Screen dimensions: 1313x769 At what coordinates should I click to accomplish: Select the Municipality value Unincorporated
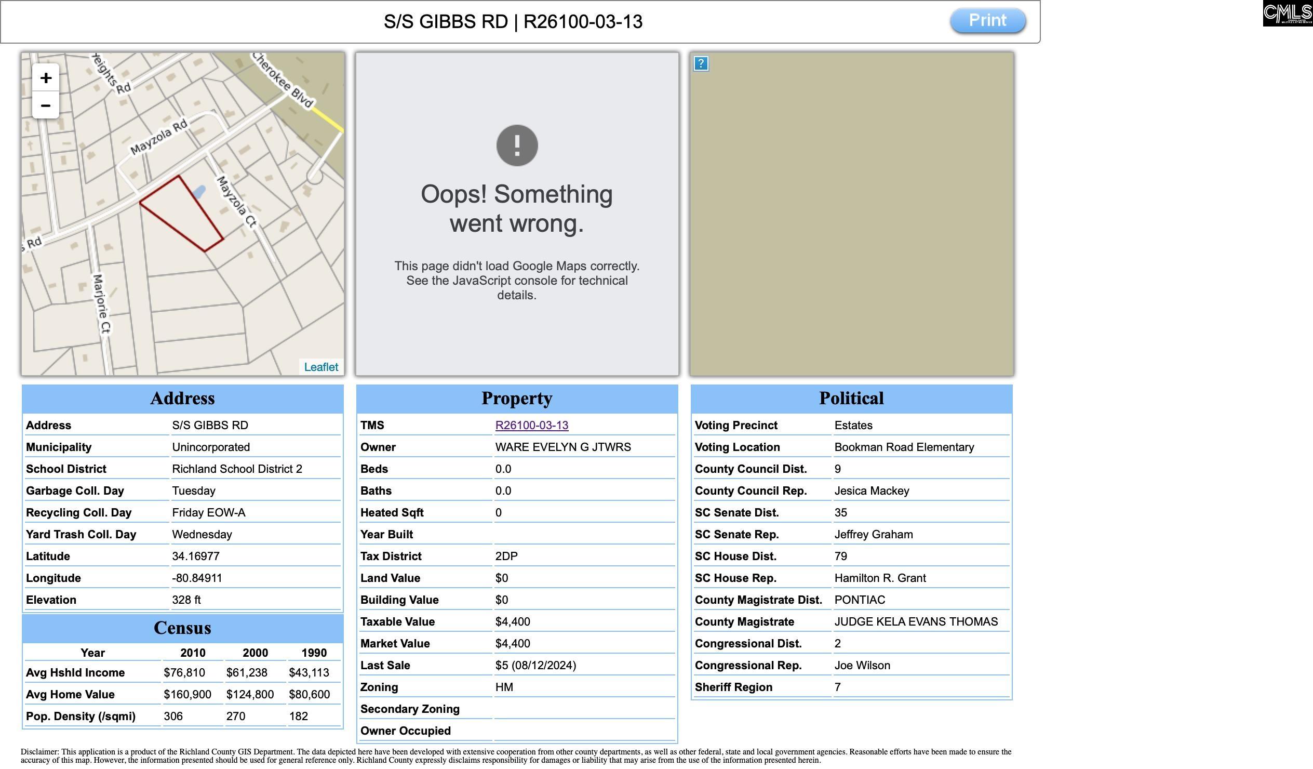pyautogui.click(x=211, y=447)
